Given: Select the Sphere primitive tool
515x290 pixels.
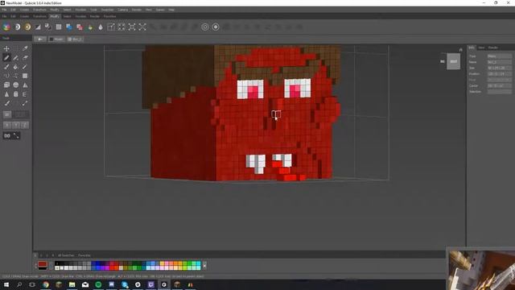Looking at the screenshot, I should coord(15,85).
